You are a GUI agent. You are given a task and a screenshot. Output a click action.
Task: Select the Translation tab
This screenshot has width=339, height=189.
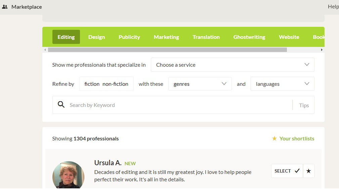pos(206,37)
